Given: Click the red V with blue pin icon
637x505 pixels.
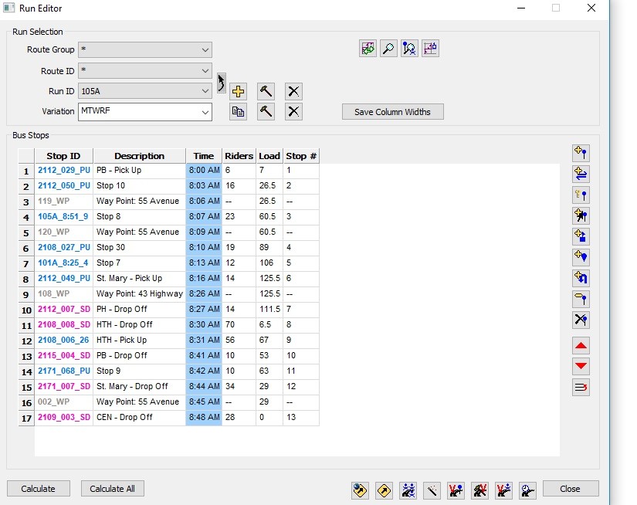Looking at the screenshot, I should click(456, 490).
